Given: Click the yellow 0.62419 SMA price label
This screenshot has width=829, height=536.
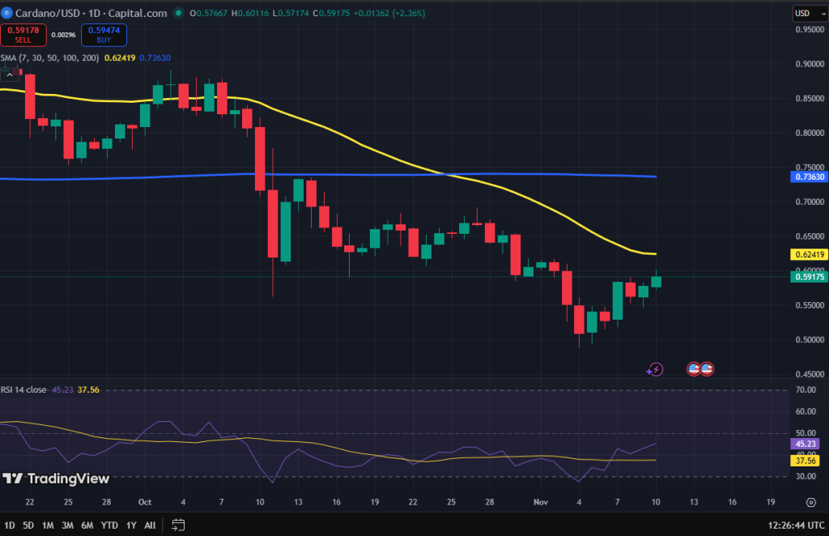Looking at the screenshot, I should click(810, 254).
